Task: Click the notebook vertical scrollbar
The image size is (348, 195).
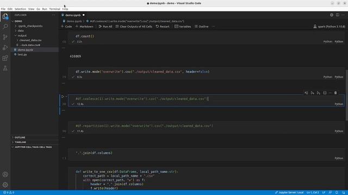Action: click(347, 95)
